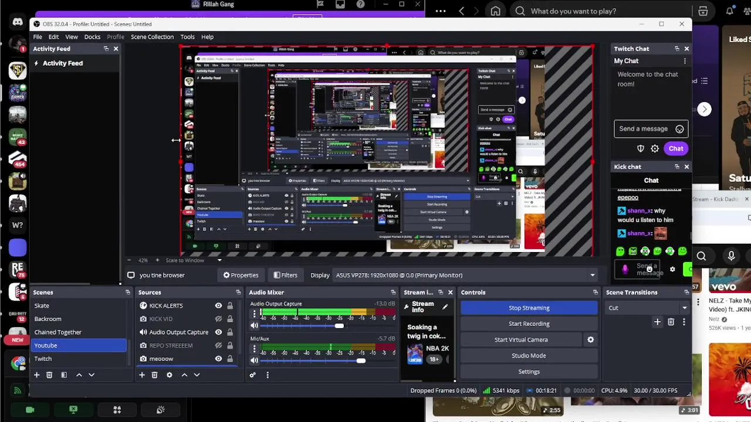Open advanced audio properties gears icon in the Audio Mixer
751x422 pixels.
pyautogui.click(x=253, y=375)
